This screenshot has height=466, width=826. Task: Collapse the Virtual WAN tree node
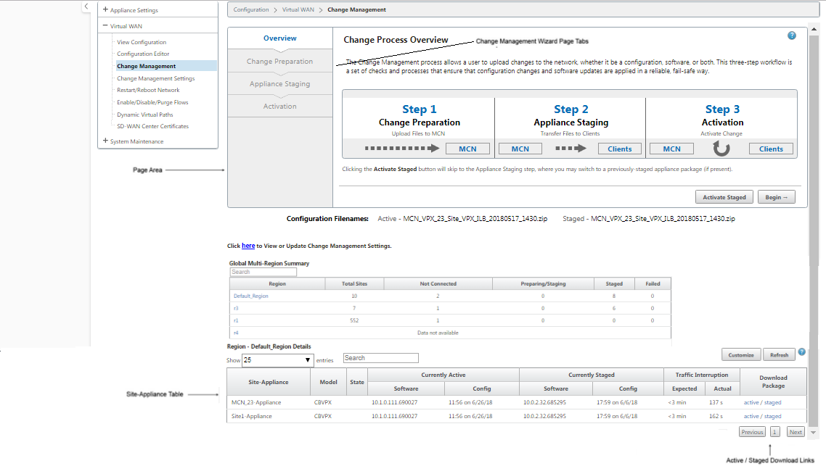click(105, 25)
